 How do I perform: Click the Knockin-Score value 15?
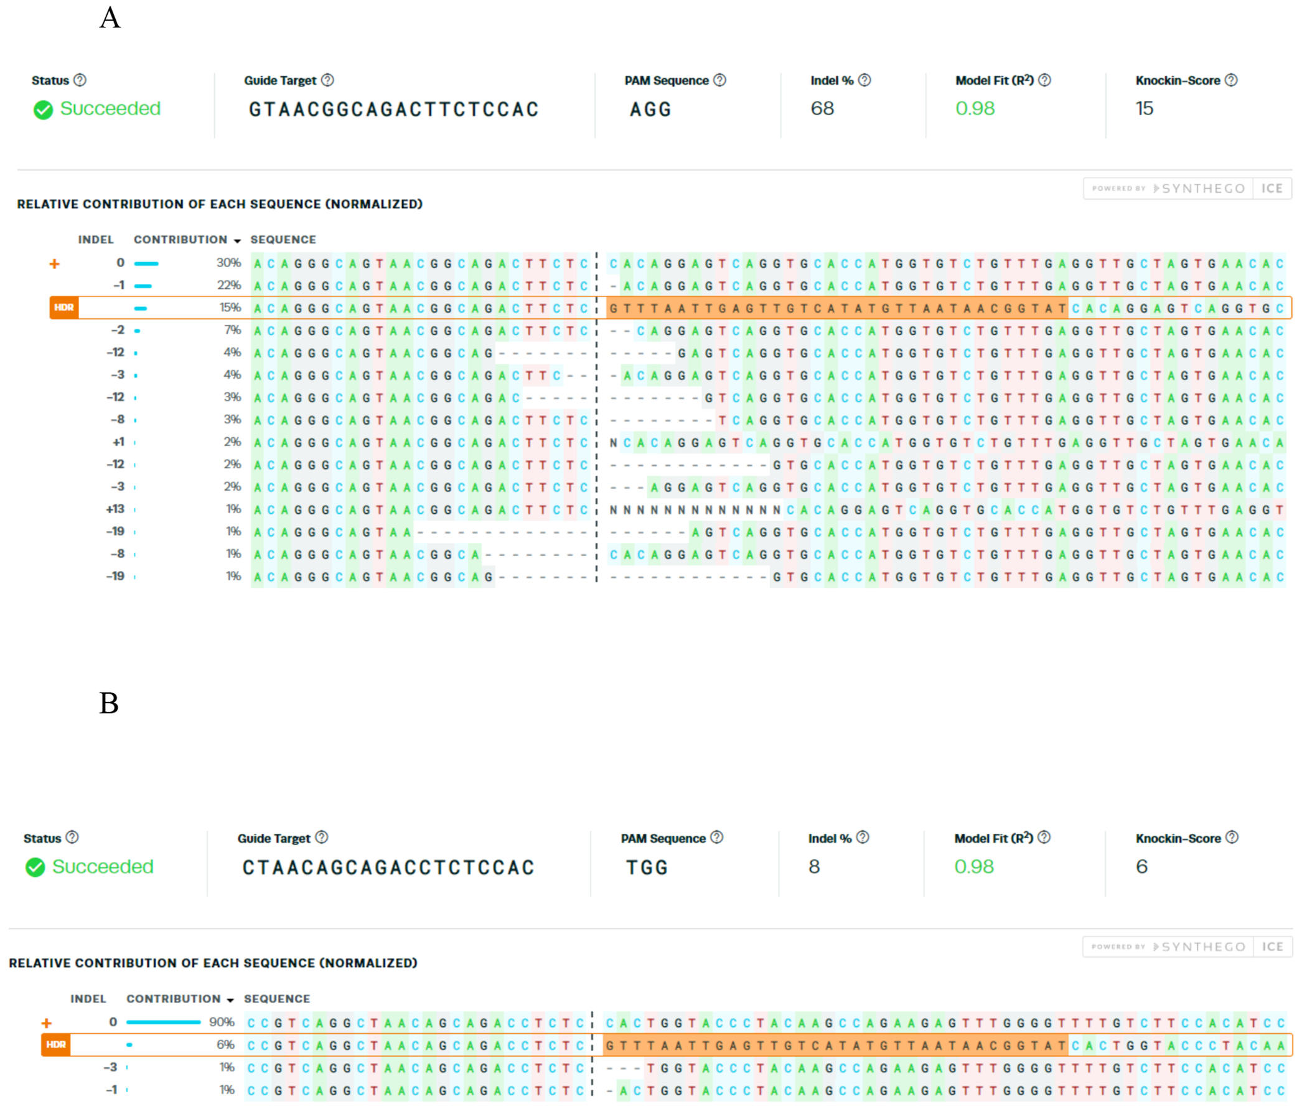1145,108
